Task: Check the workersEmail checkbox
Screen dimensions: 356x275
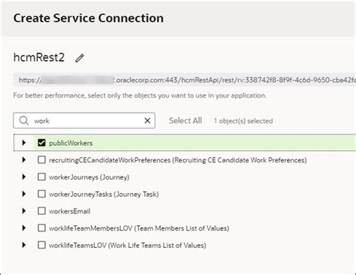Action: coord(41,211)
